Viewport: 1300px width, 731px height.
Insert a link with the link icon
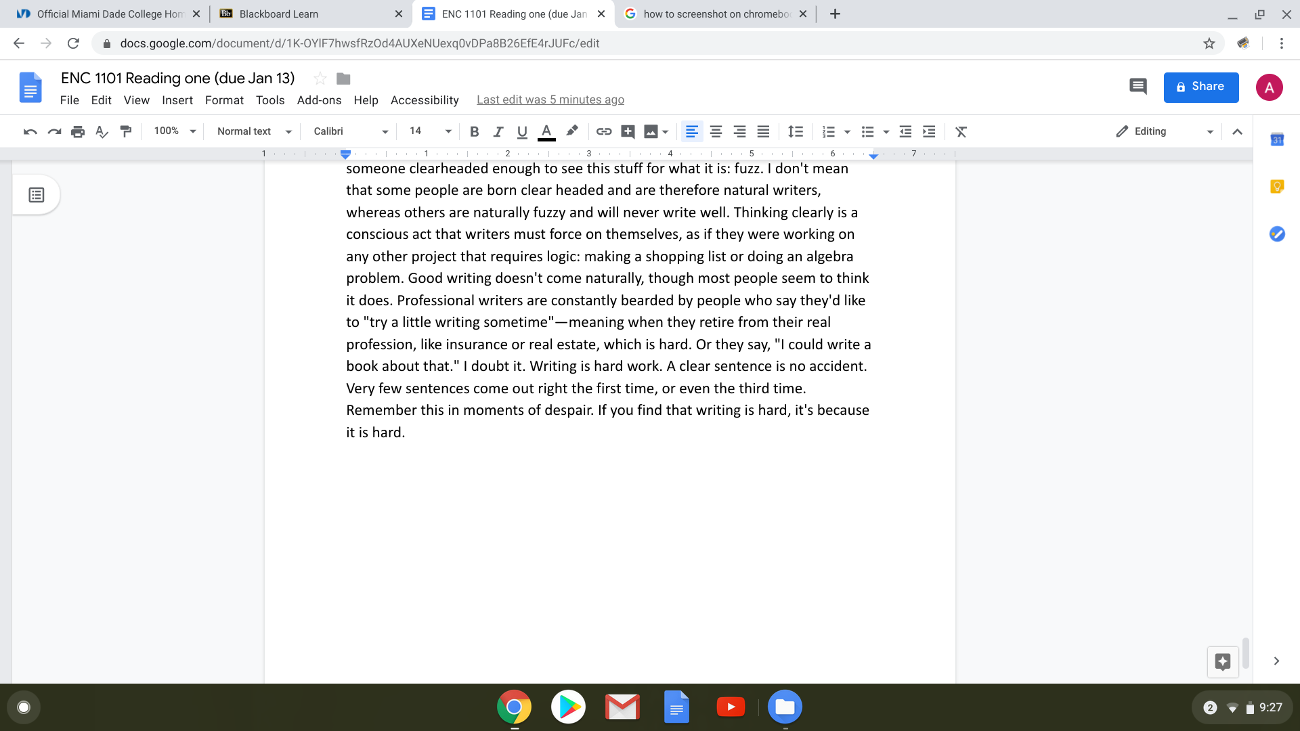coord(604,131)
